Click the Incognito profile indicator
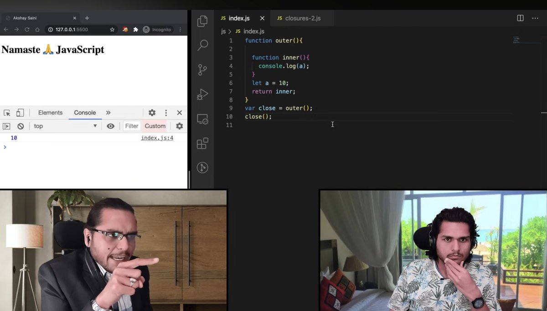Image resolution: width=547 pixels, height=311 pixels. (x=157, y=30)
